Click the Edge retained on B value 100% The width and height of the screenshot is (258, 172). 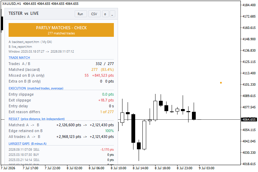pyautogui.click(x=109, y=131)
